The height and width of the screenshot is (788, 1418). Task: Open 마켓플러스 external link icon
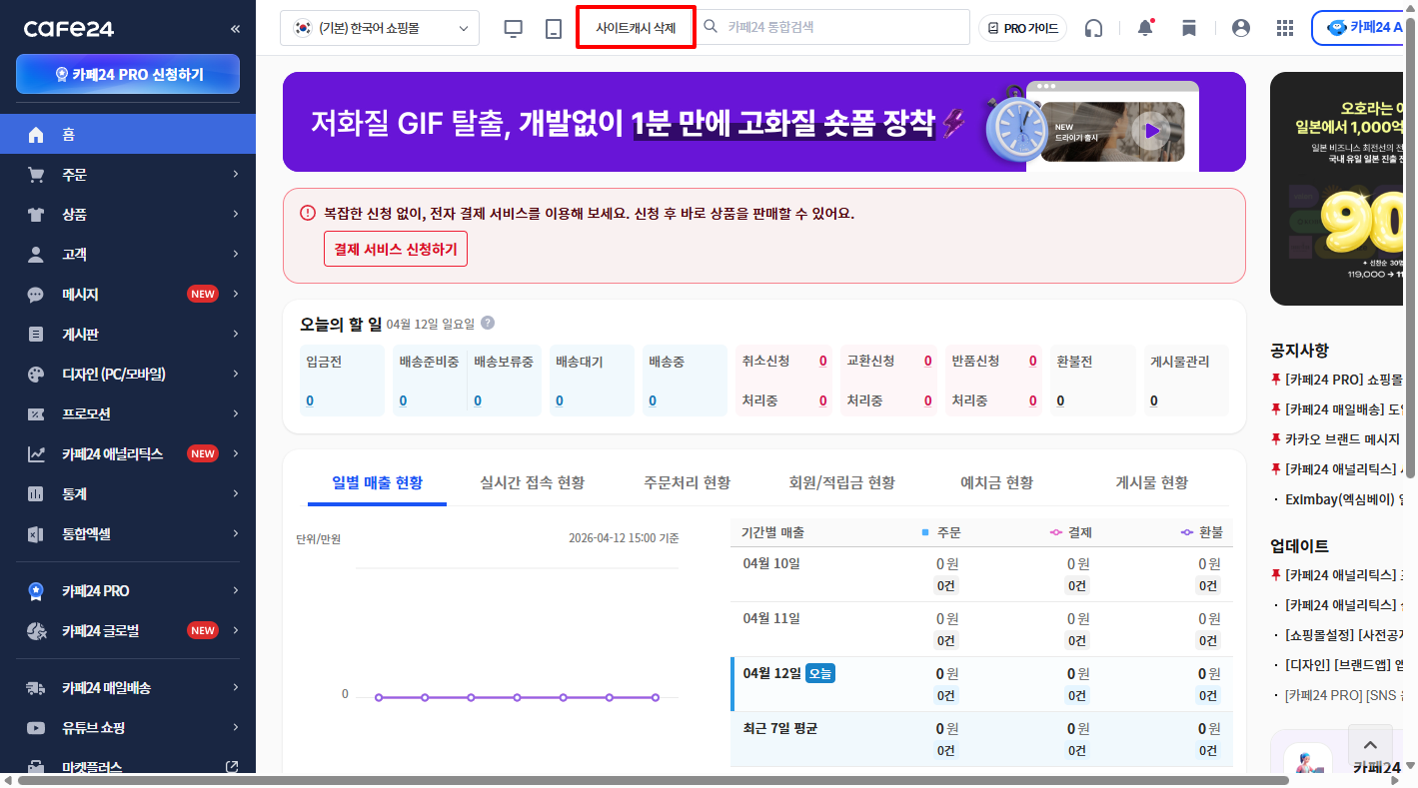(232, 767)
